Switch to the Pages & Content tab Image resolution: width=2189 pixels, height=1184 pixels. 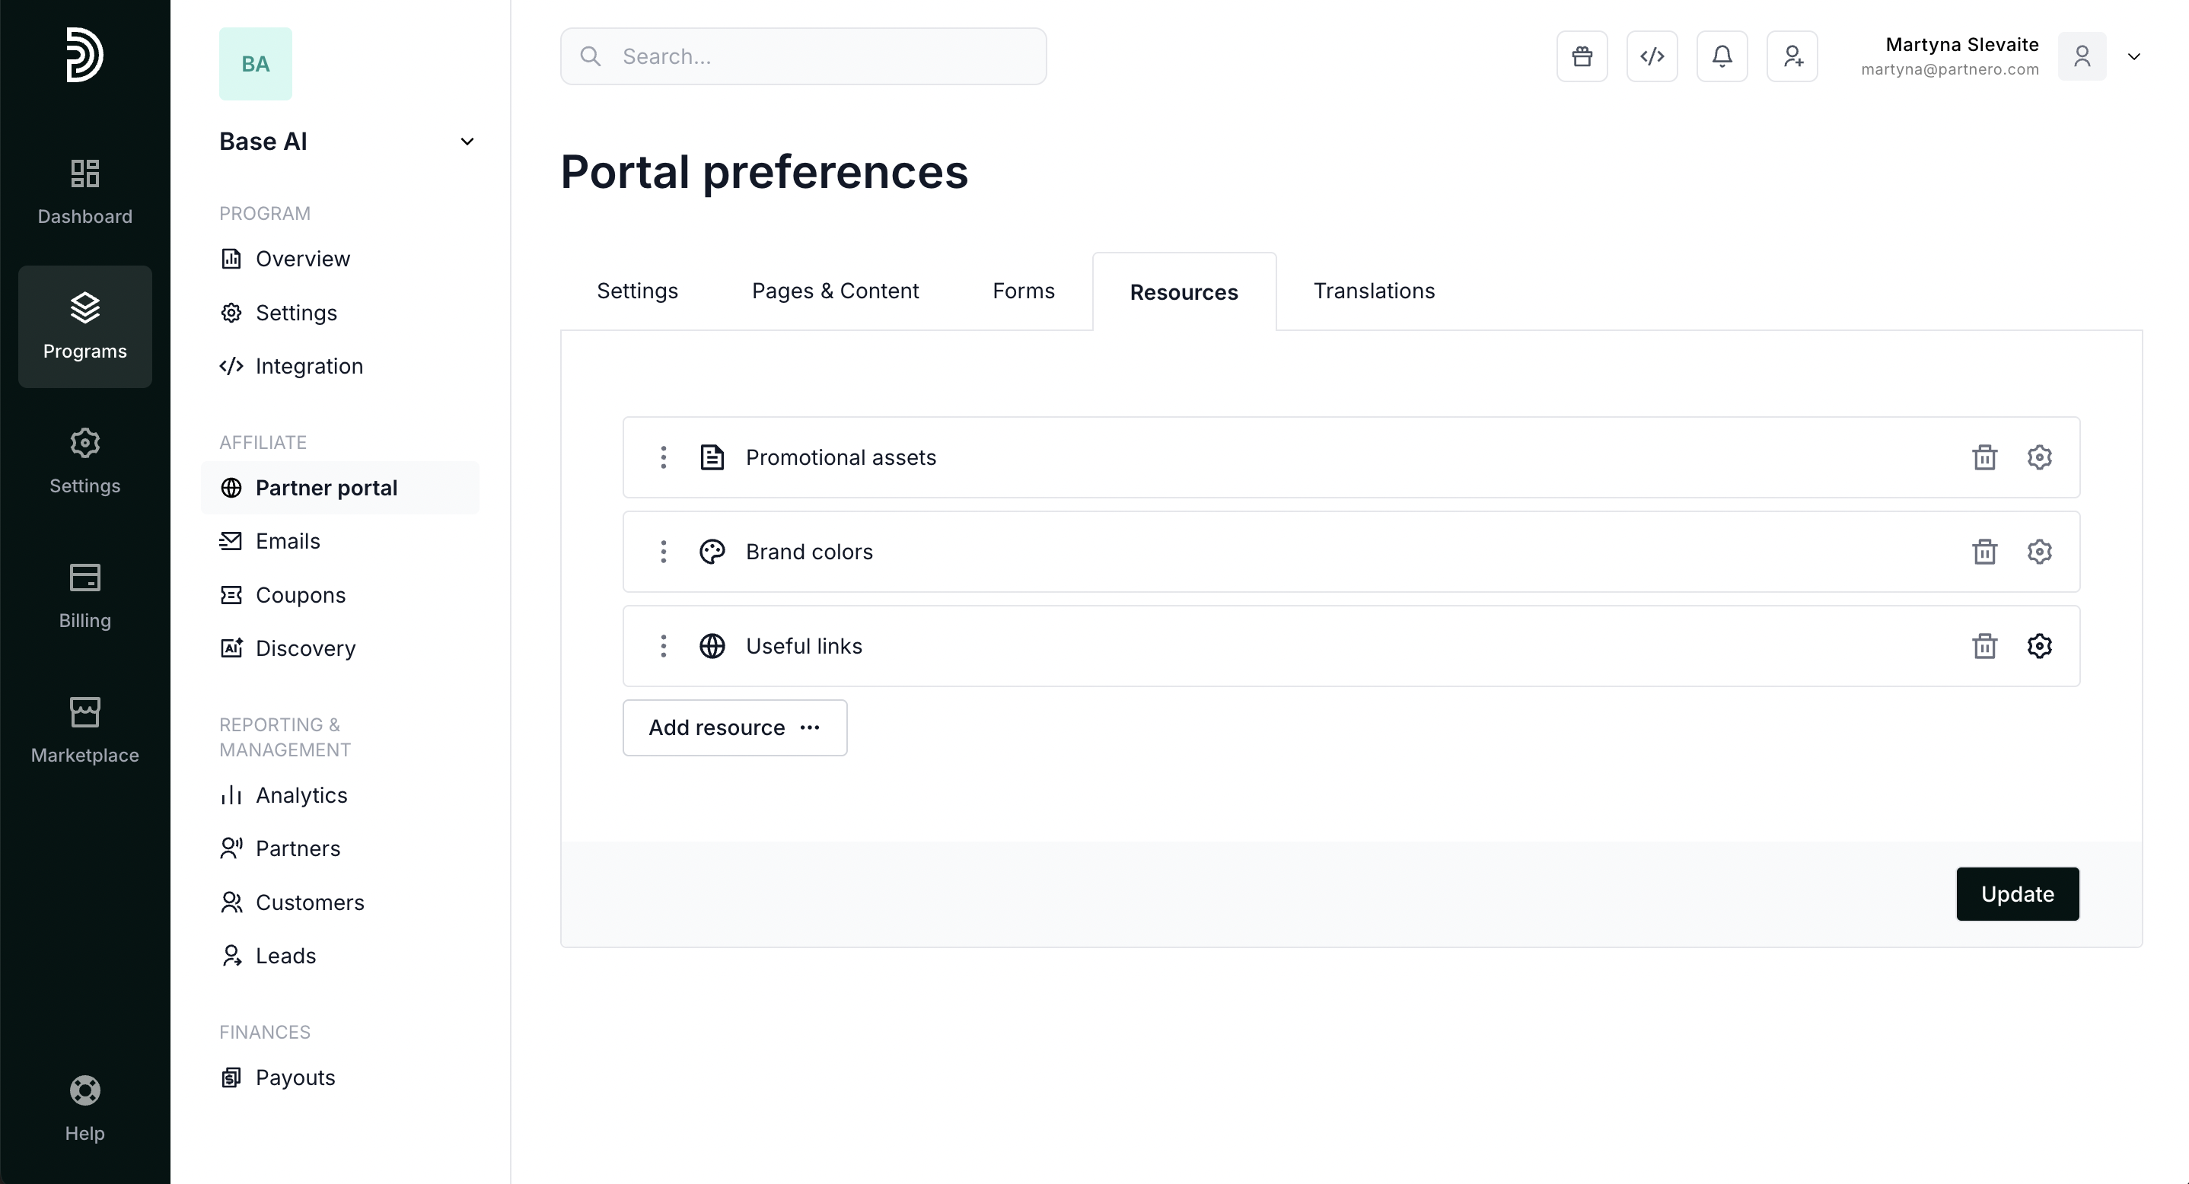coord(834,291)
